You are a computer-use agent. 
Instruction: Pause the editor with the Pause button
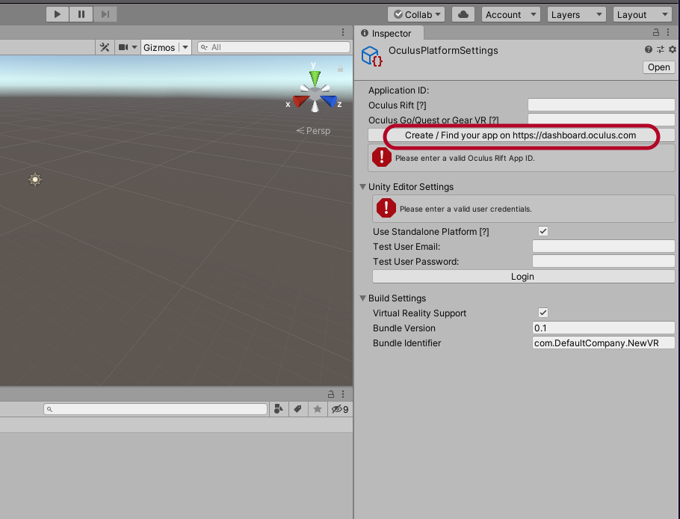coord(81,14)
